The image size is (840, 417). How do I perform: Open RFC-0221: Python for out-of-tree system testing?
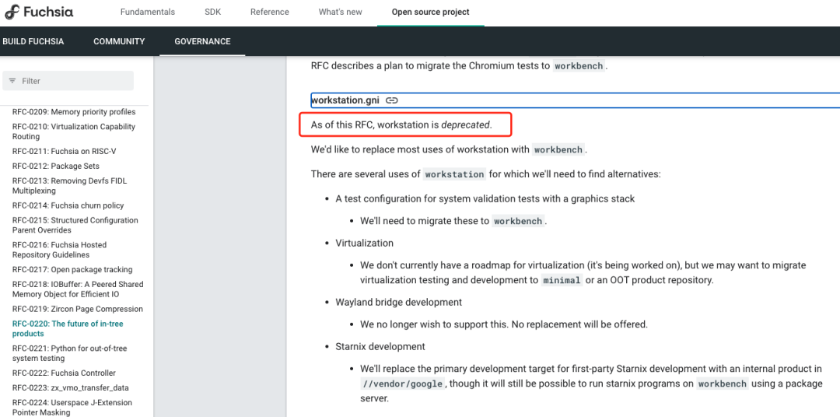tap(70, 353)
